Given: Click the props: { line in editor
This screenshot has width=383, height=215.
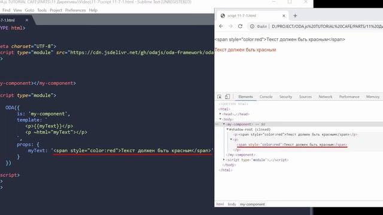Looking at the screenshot, I should click(x=28, y=145).
